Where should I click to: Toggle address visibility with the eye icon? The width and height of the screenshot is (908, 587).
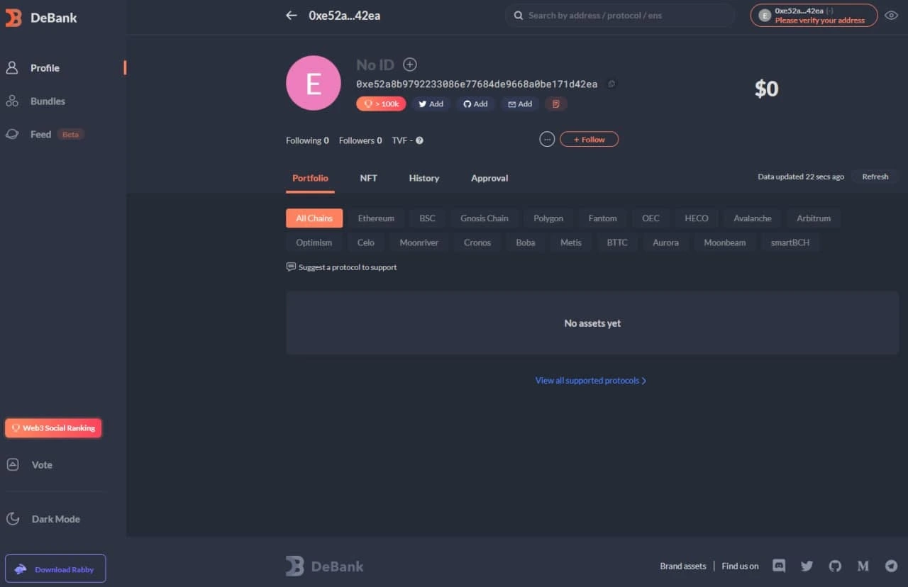(x=892, y=14)
